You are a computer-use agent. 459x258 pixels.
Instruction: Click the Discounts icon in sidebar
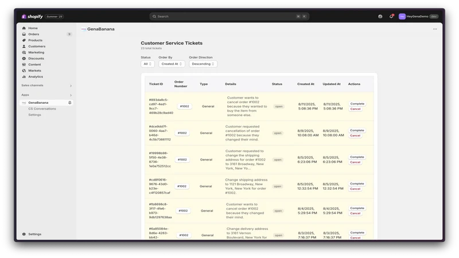point(24,58)
